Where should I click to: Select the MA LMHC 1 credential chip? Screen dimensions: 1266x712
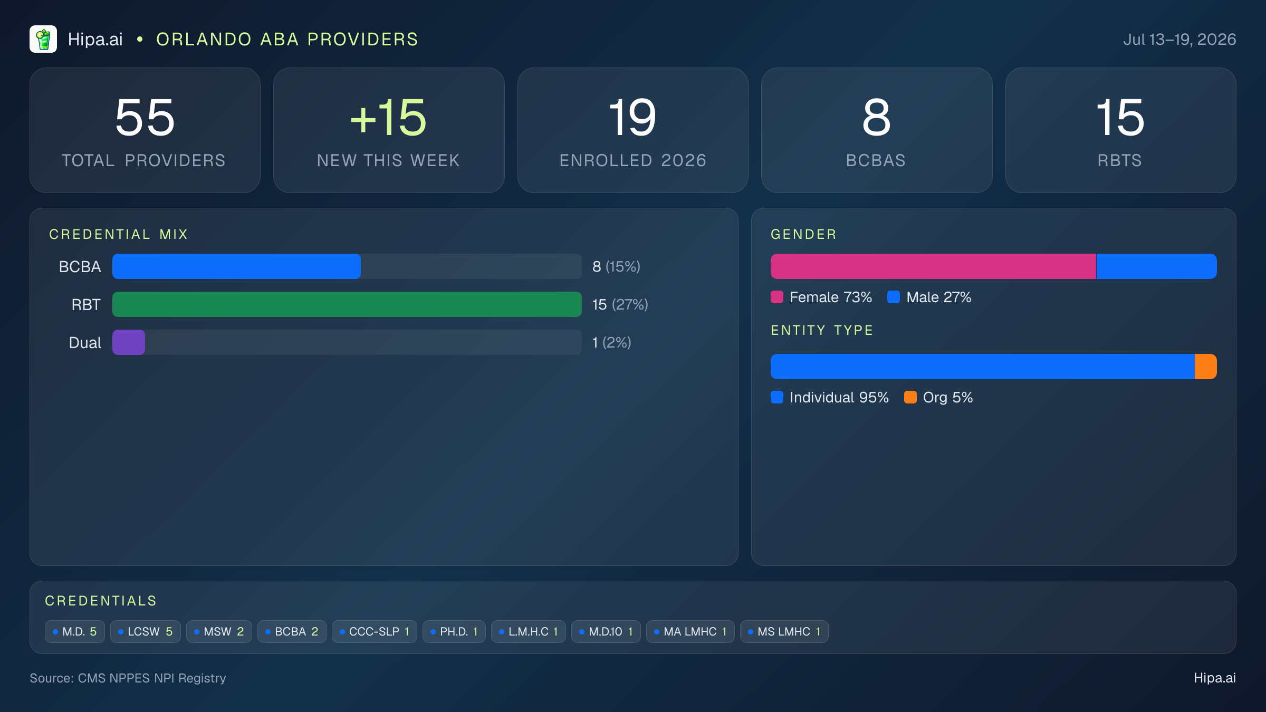690,631
